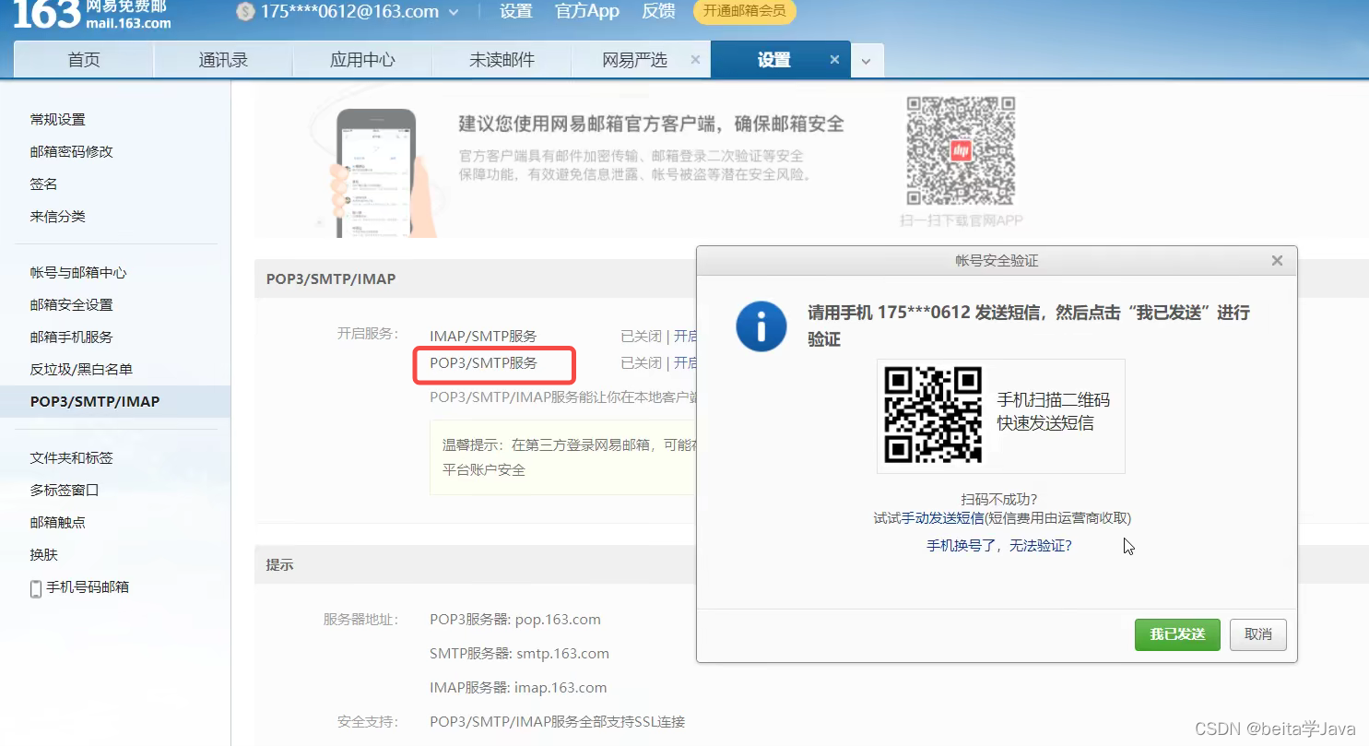Close the 设置 tab
Viewport: 1369px width, 746px height.
tap(834, 59)
